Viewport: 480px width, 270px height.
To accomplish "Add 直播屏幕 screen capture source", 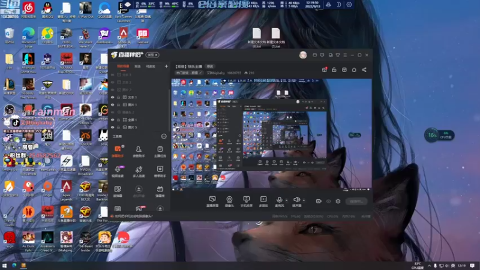I will (212, 202).
